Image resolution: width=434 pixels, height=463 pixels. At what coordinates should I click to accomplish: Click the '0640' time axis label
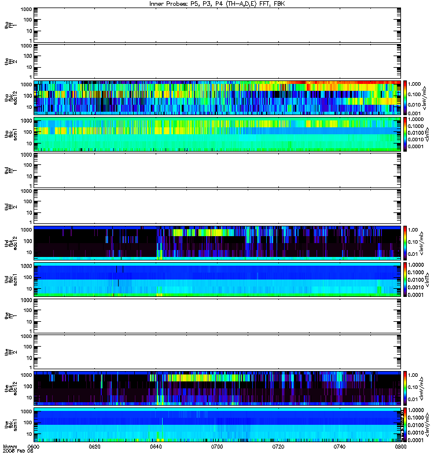156,446
